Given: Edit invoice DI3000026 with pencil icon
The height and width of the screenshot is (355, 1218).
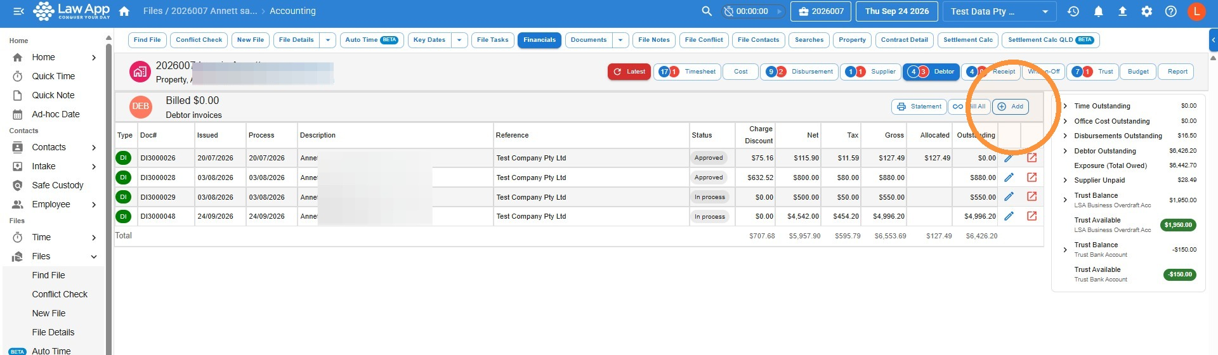Looking at the screenshot, I should point(1009,158).
